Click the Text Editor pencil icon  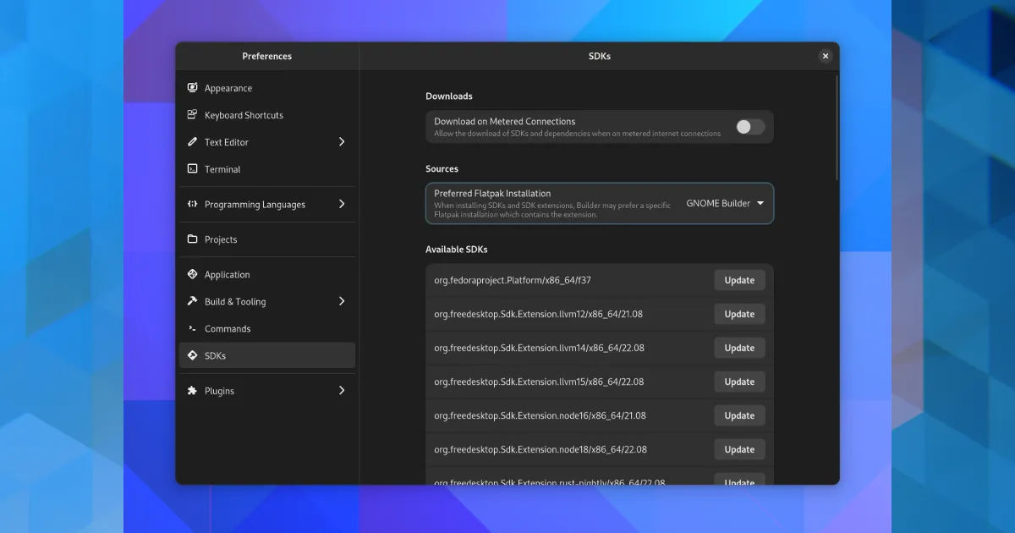pyautogui.click(x=193, y=142)
